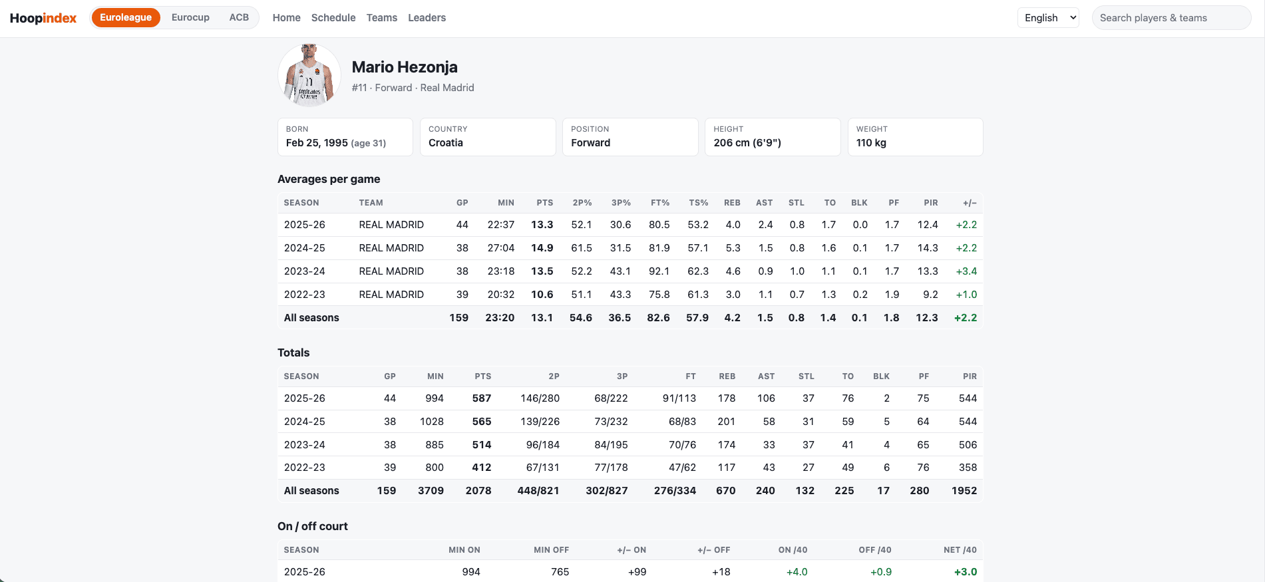Select the 84/195 three-pointers value
This screenshot has height=582, width=1265.
click(x=611, y=445)
